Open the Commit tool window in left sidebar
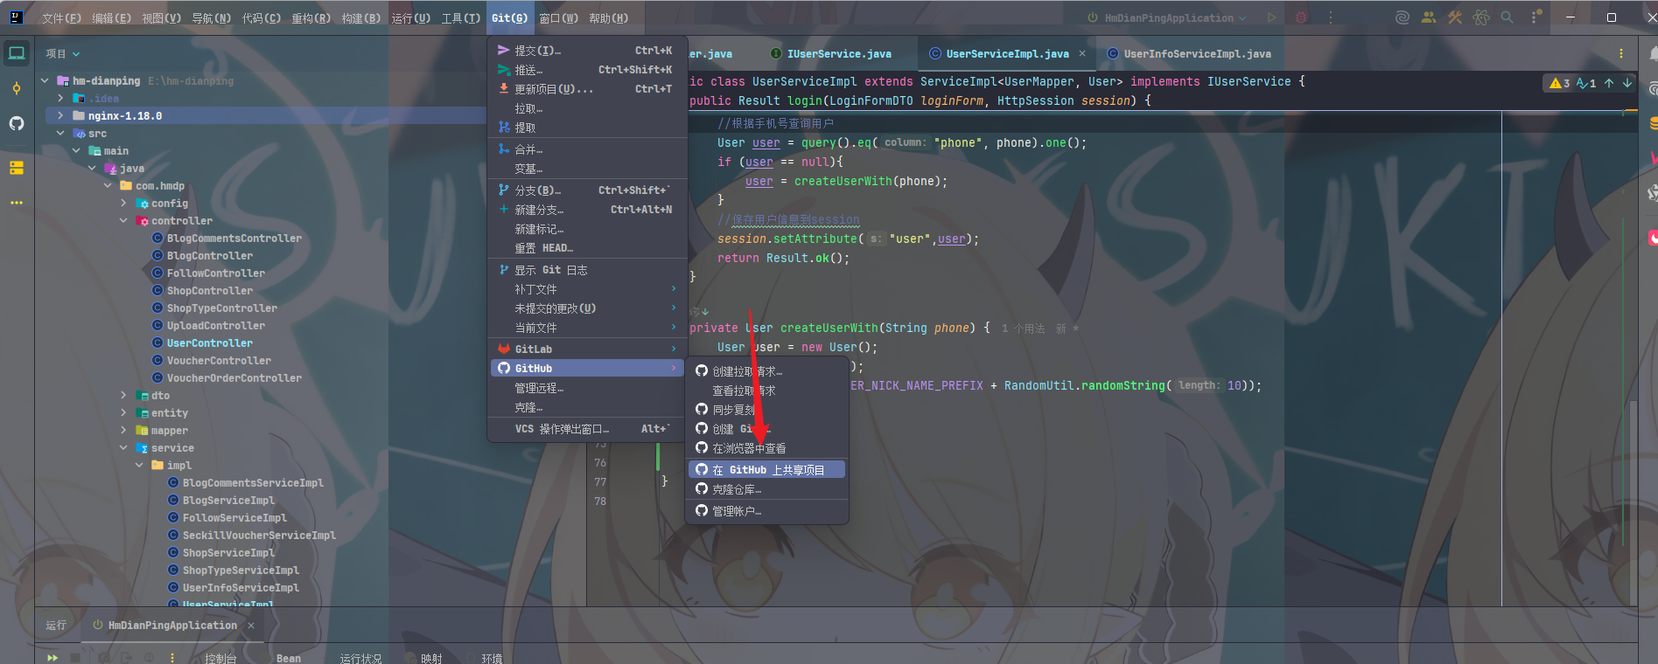Image resolution: width=1658 pixels, height=664 pixels. [x=17, y=88]
